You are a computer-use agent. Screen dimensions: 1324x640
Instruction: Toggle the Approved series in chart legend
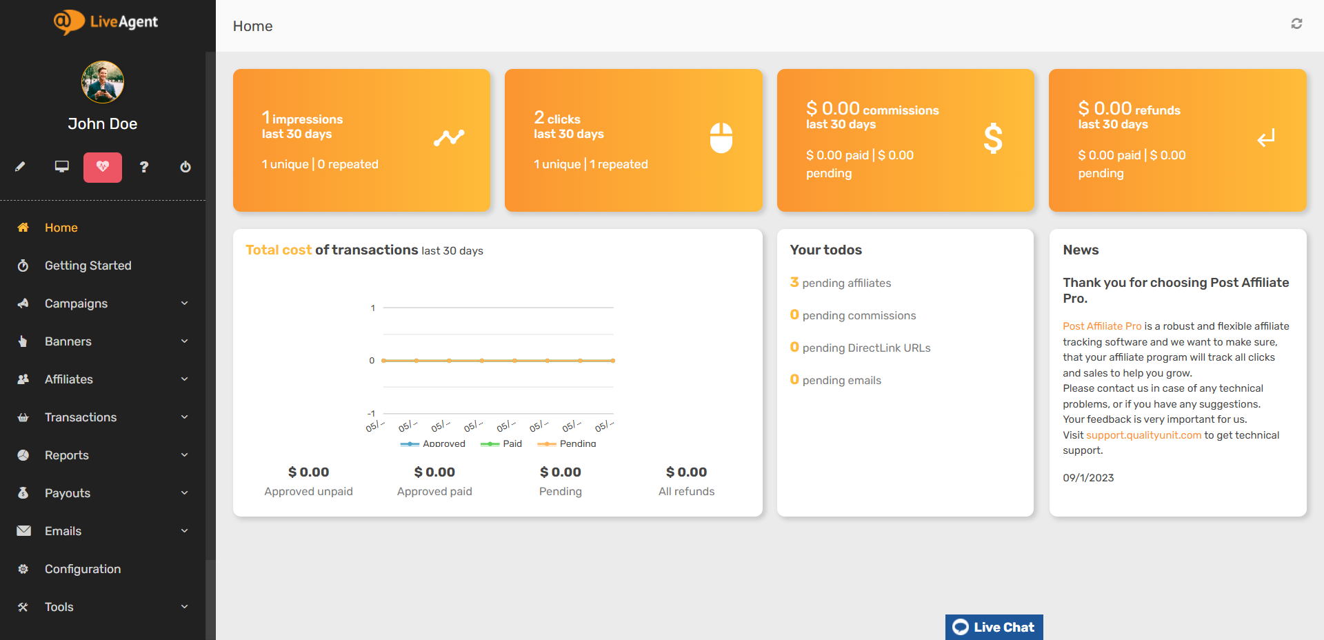click(433, 443)
